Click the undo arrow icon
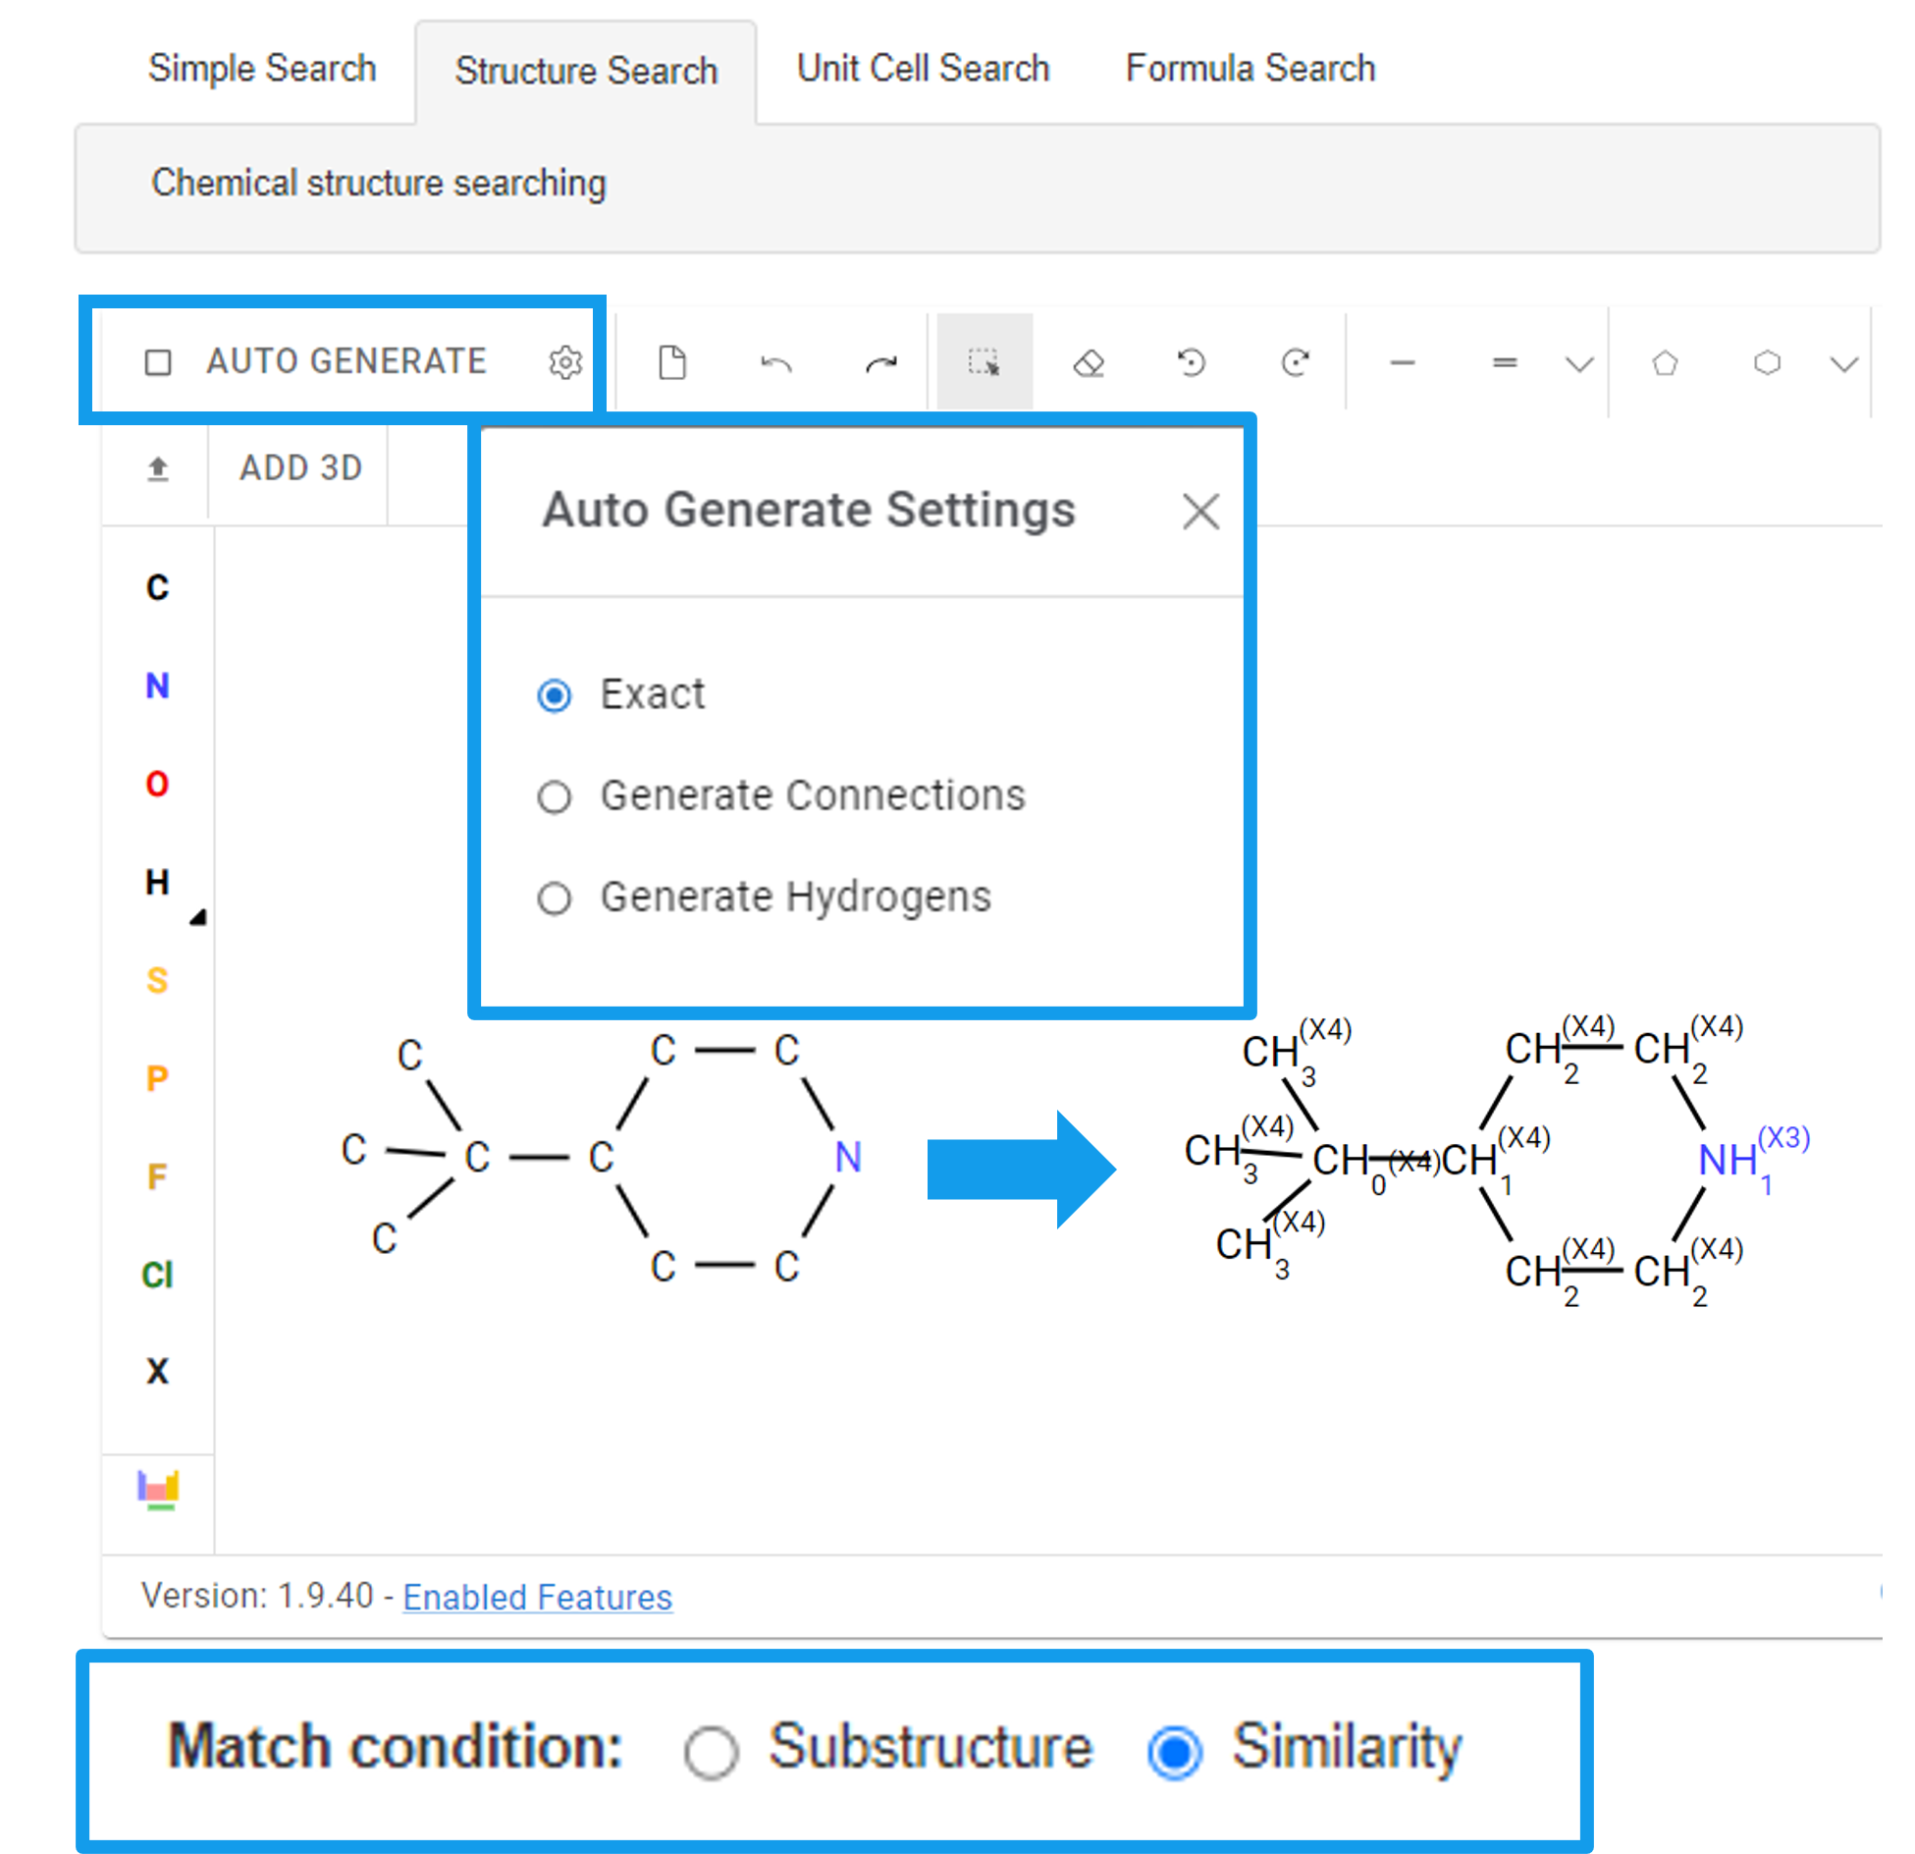The height and width of the screenshot is (1854, 1915). coord(775,364)
